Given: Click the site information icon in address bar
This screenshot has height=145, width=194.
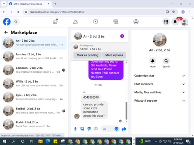Looking at the screenshot, I should [x=26, y=12].
